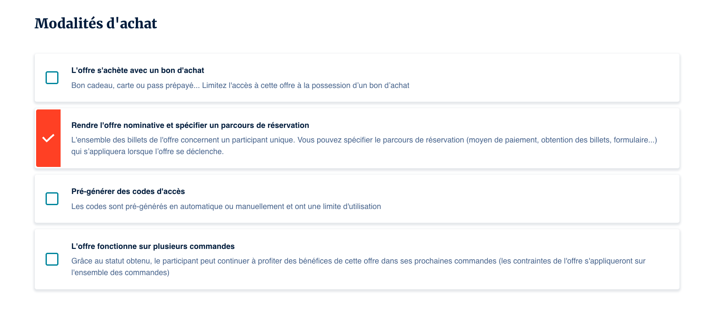Click the "Pré-générer des codes d'accès" label
Viewport: 716px width, 309px height.
(x=128, y=191)
